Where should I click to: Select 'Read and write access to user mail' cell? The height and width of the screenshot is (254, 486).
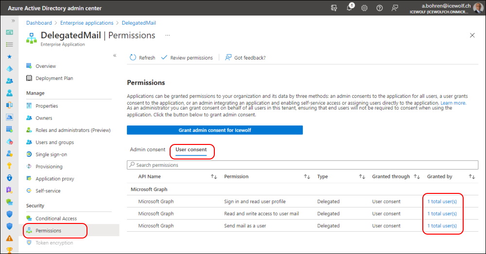tap(261, 213)
